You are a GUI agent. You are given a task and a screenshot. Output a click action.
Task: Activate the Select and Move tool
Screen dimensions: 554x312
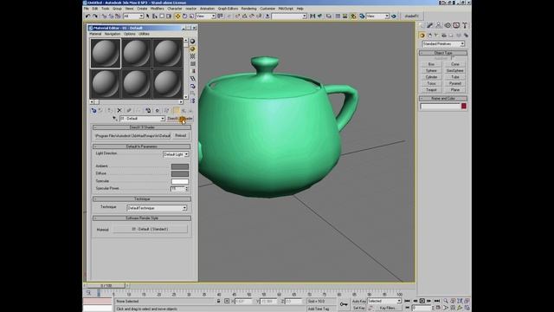tap(177, 16)
